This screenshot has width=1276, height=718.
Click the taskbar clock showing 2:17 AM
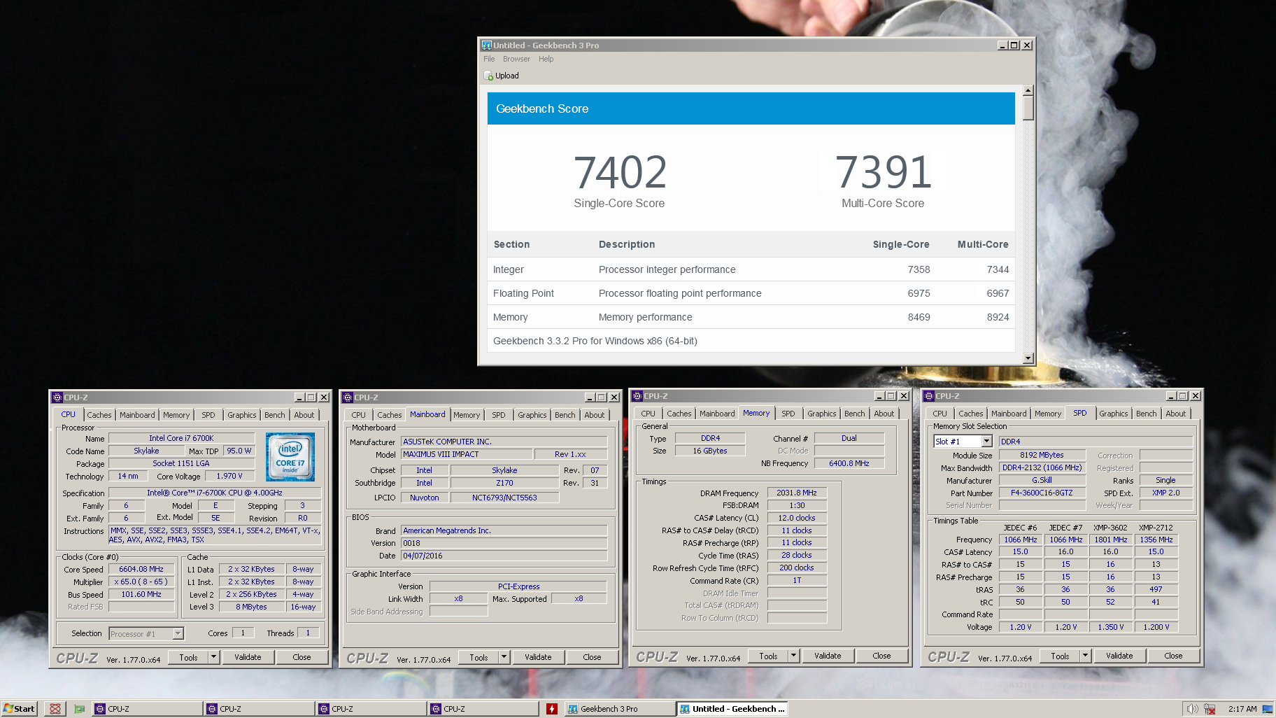(x=1242, y=709)
